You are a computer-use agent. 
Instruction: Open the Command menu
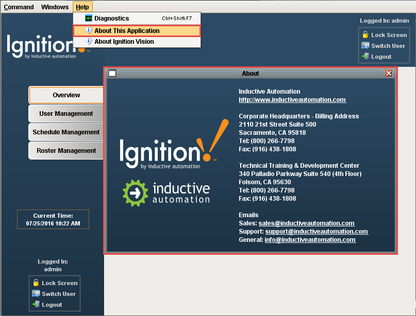coord(19,7)
